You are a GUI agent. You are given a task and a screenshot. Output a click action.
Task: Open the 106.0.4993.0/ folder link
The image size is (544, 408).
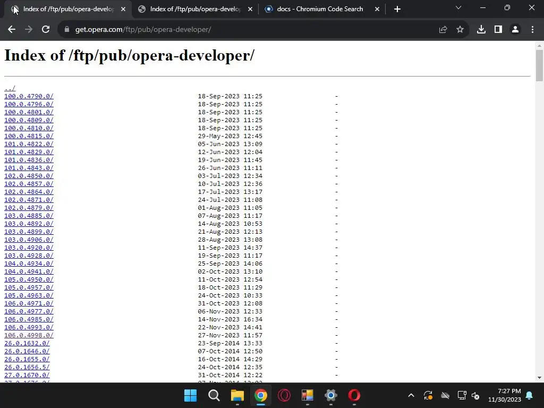click(29, 327)
